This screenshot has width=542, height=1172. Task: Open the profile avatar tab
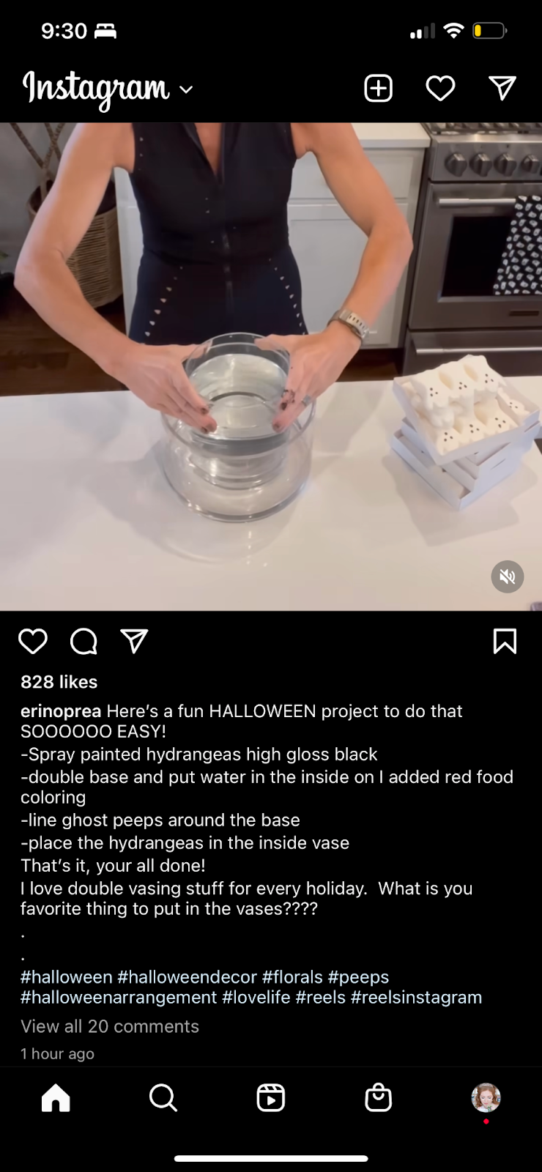click(486, 1098)
